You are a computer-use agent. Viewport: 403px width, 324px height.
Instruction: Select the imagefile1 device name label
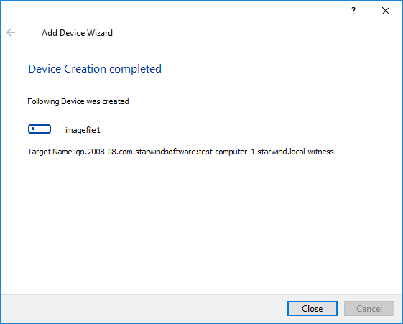coord(83,130)
